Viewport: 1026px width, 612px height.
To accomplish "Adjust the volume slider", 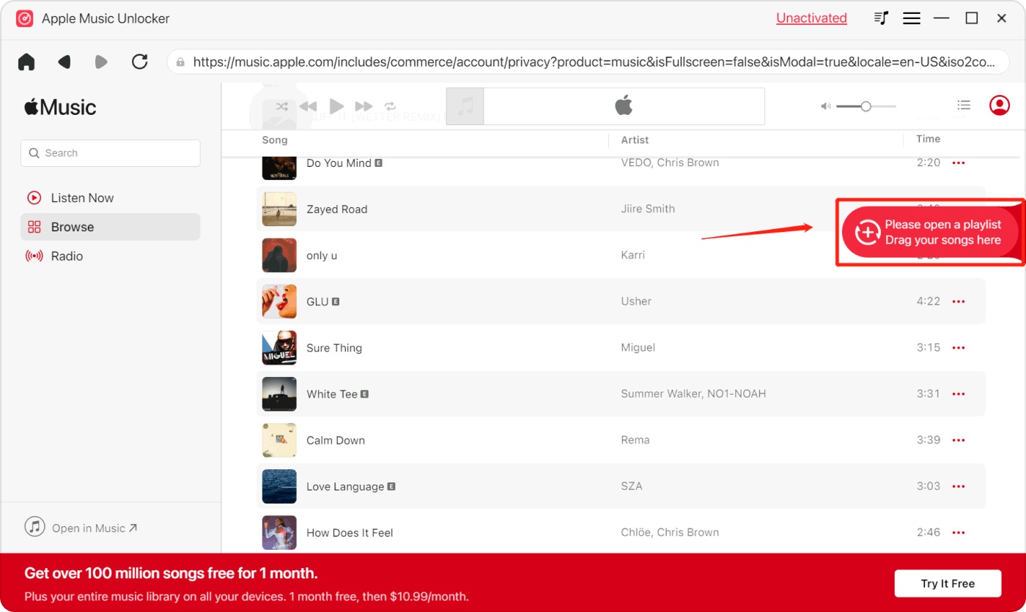I will tap(866, 106).
